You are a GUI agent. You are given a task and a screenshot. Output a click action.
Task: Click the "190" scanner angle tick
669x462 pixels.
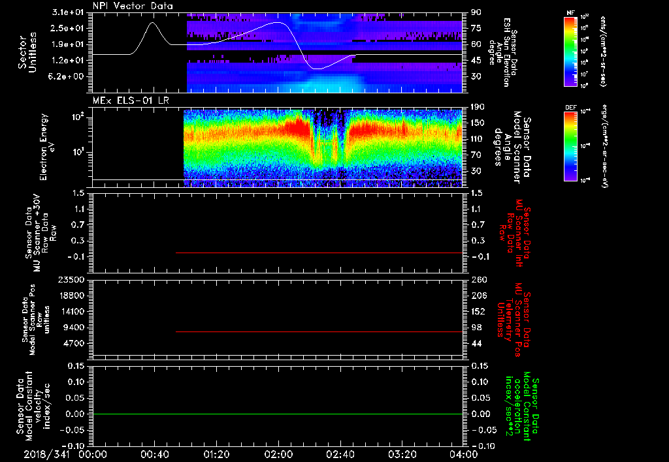[x=478, y=107]
